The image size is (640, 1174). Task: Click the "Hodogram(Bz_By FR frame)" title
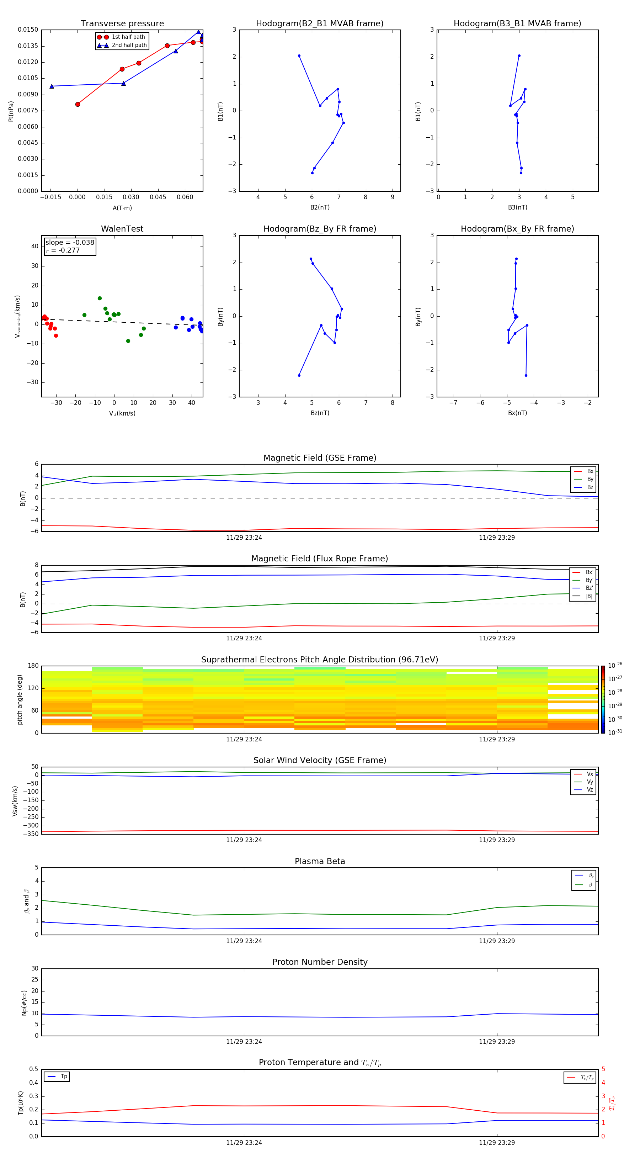(320, 229)
